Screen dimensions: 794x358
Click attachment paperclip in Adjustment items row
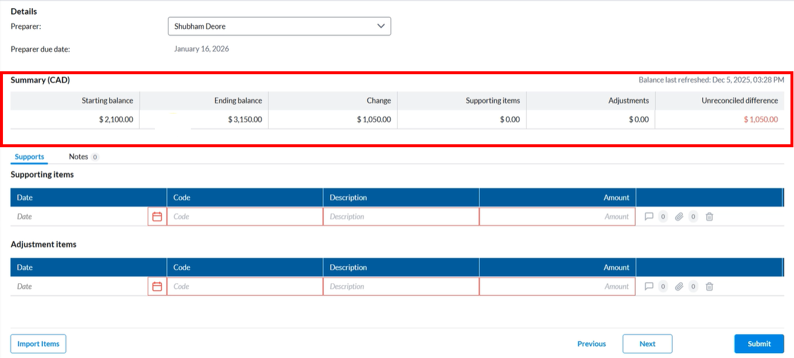tap(679, 287)
